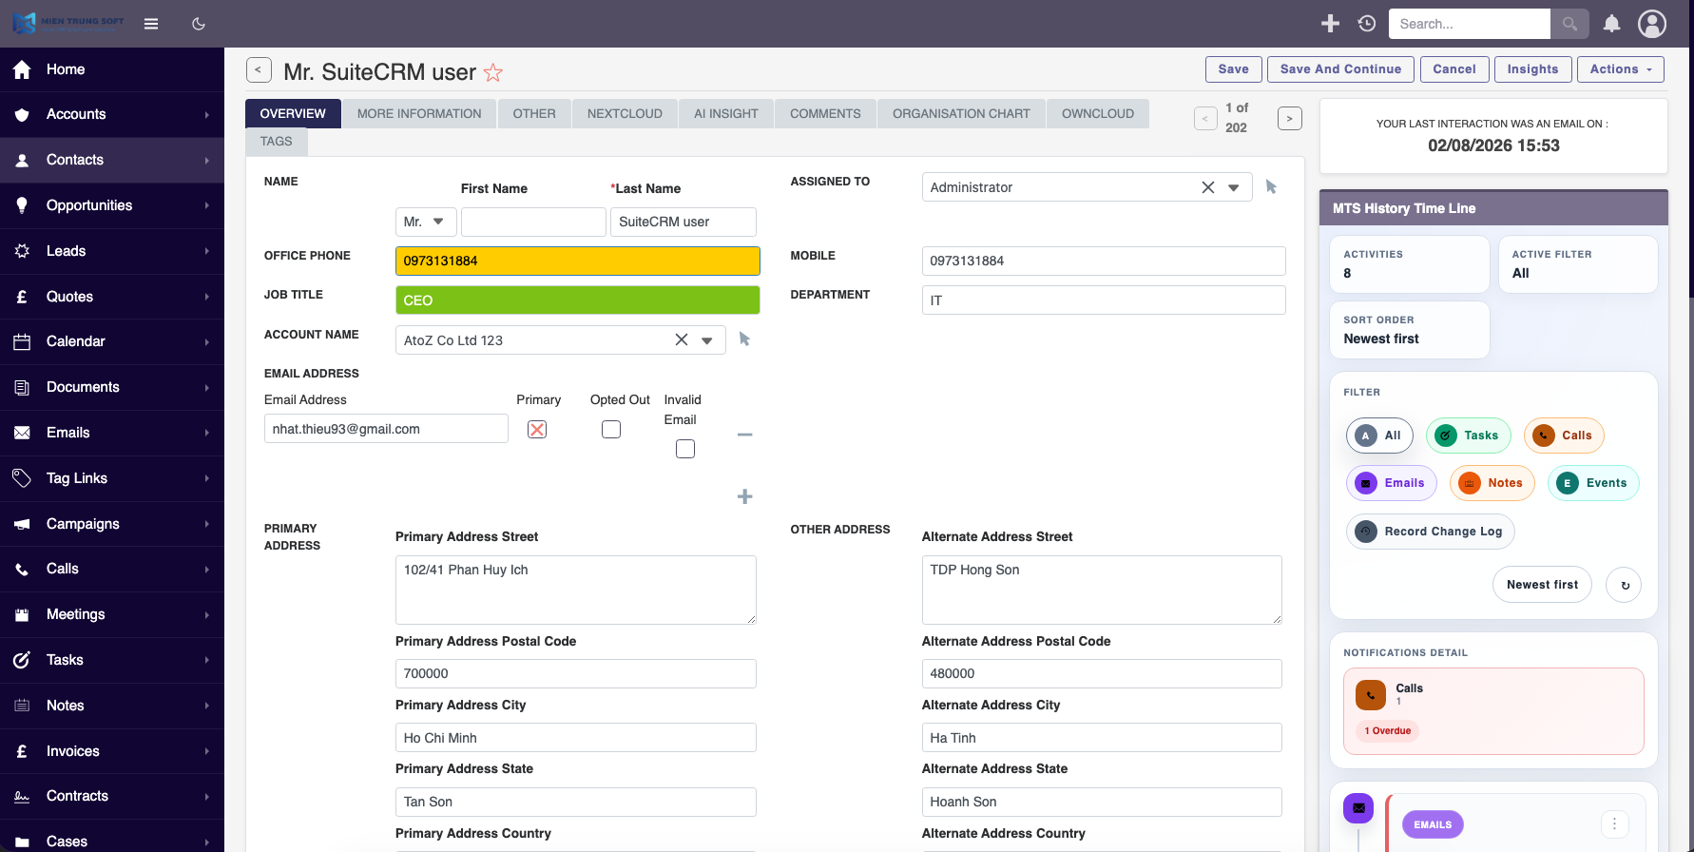Clear the Assigned To Administrator value

1208,187
